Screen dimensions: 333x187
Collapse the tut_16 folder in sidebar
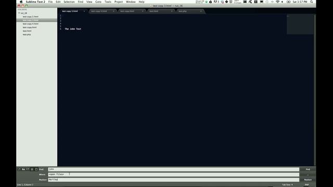(x=19, y=13)
